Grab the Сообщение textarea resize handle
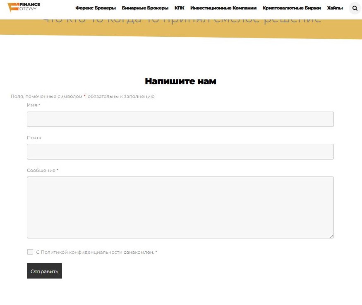Viewport: 362px width, 305px height. pos(331,236)
